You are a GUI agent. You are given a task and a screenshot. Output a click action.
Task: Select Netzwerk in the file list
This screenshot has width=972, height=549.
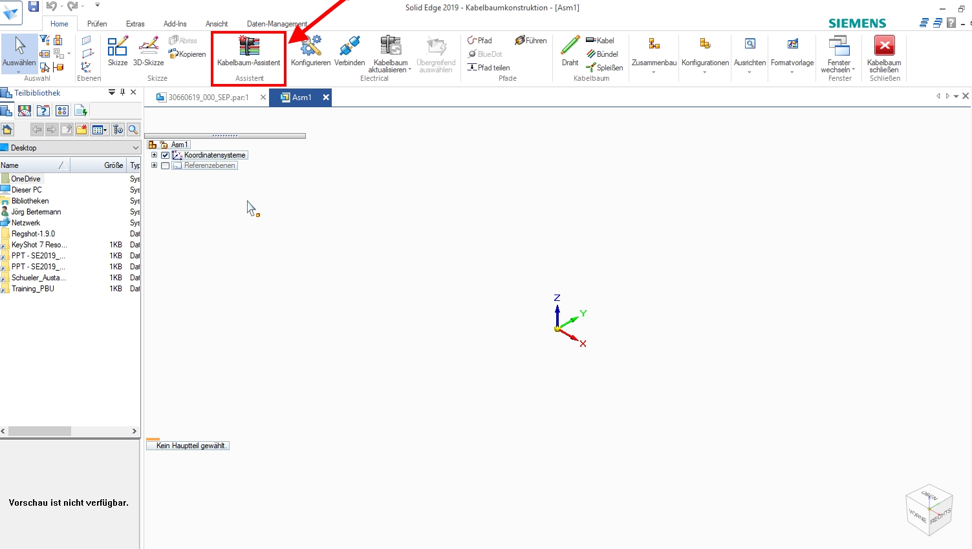coord(26,223)
